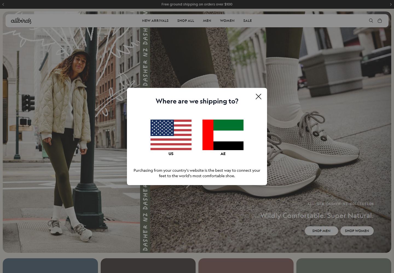Open Women menu
Viewport: 394px width, 273px height.
coord(227,20)
